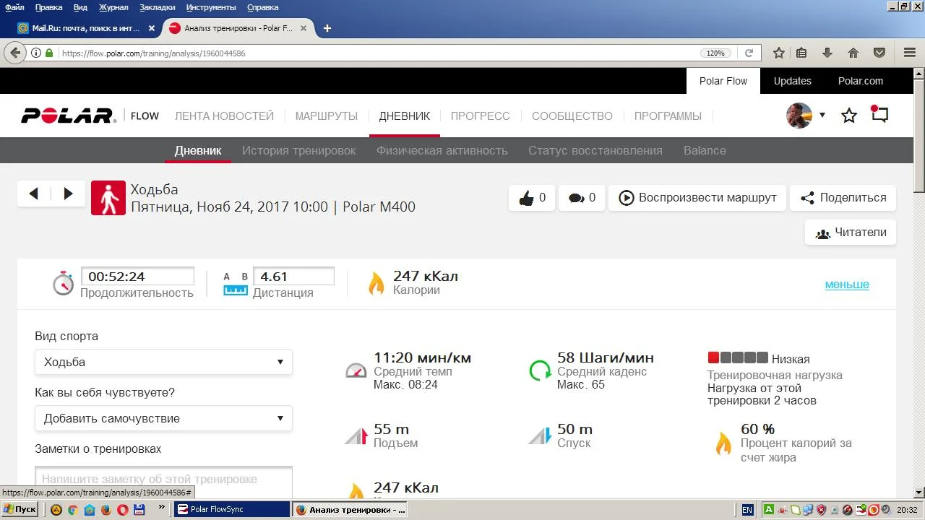The width and height of the screenshot is (925, 520).
Task: Click the site info icon in address bar
Action: click(35, 53)
